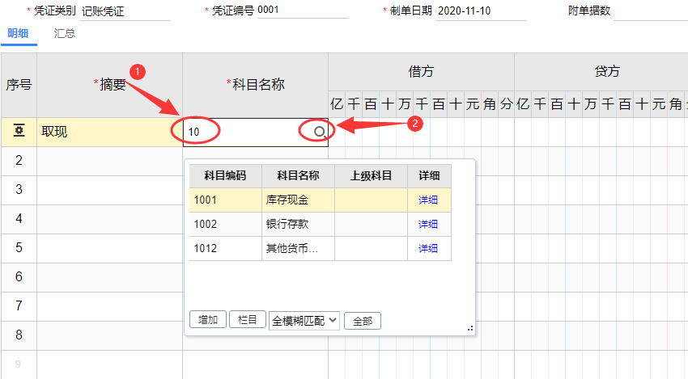Click the 附单据数 input field

[651, 11]
